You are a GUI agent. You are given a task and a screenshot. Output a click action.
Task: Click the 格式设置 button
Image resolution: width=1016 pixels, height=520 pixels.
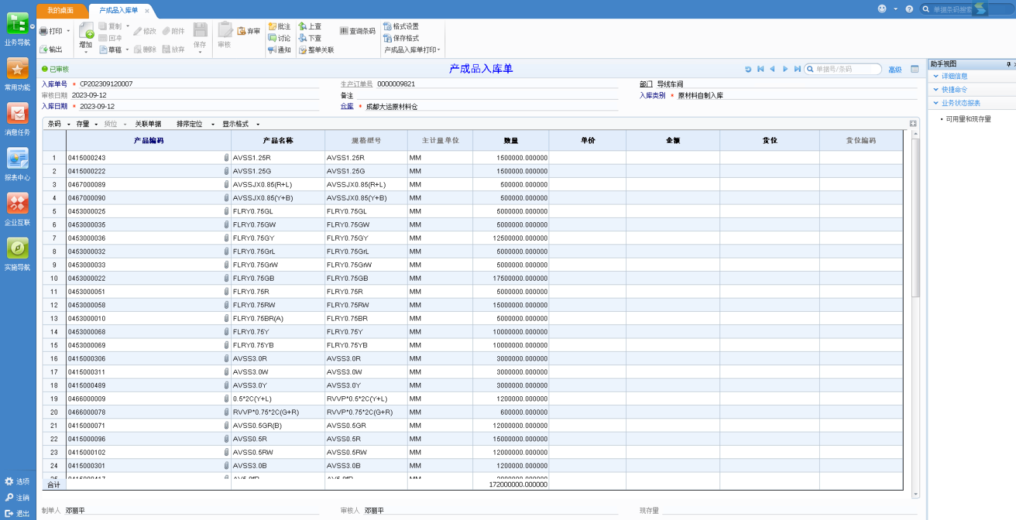coord(401,27)
